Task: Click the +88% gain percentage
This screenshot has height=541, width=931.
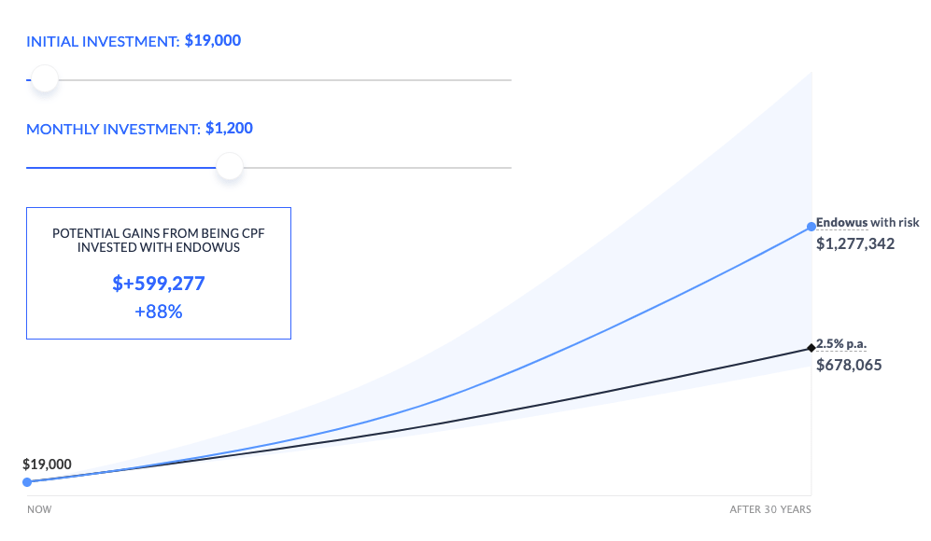Action: click(x=159, y=312)
